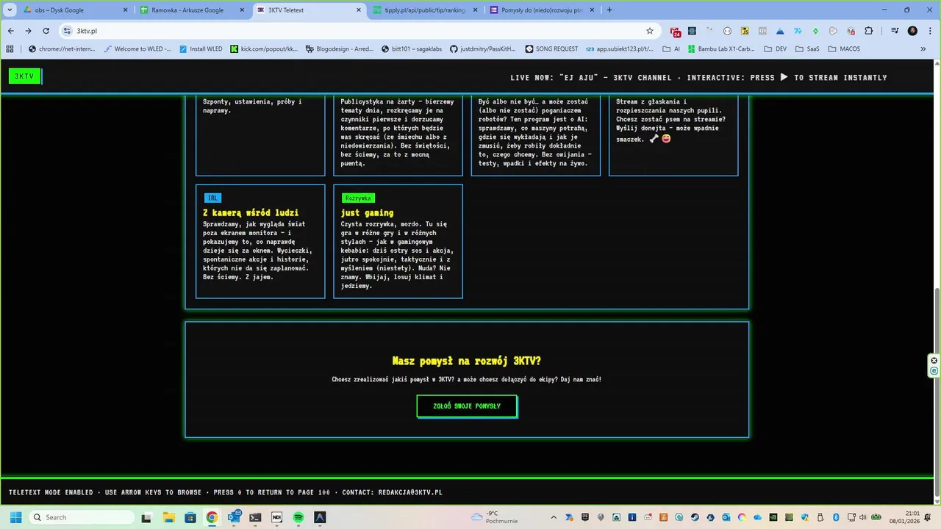Click the 'ZGŁOŚ SWOJE POMYSŁY' button
The image size is (941, 529).
pos(467,406)
